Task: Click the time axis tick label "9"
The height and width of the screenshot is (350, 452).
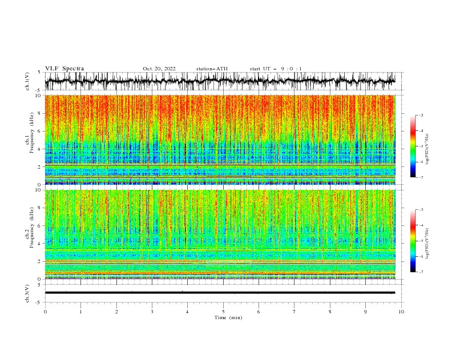Action: [x=365, y=312]
